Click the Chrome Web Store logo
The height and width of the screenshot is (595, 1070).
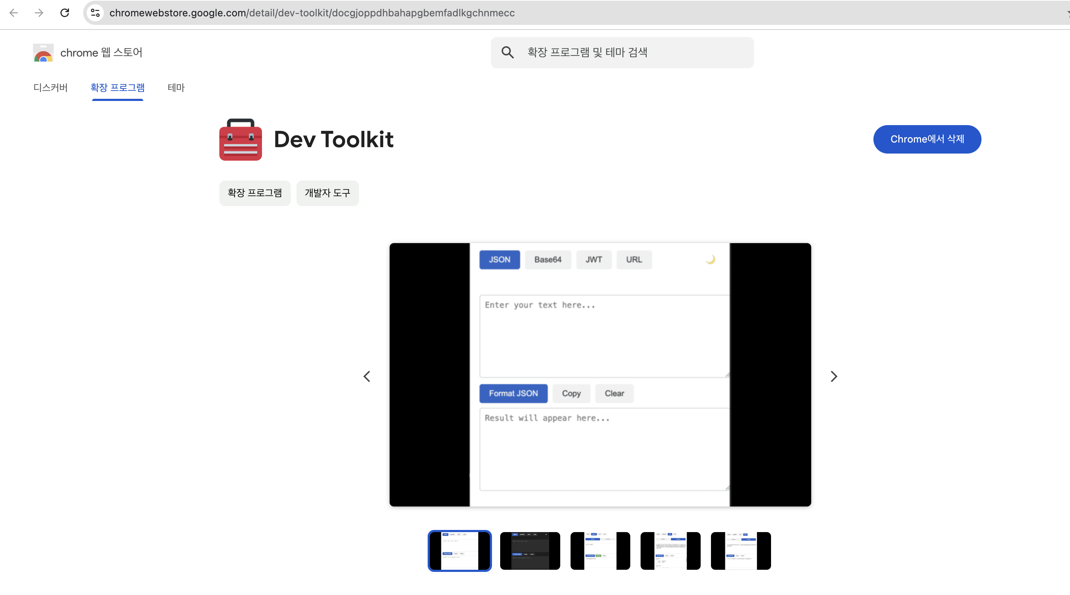pos(43,53)
